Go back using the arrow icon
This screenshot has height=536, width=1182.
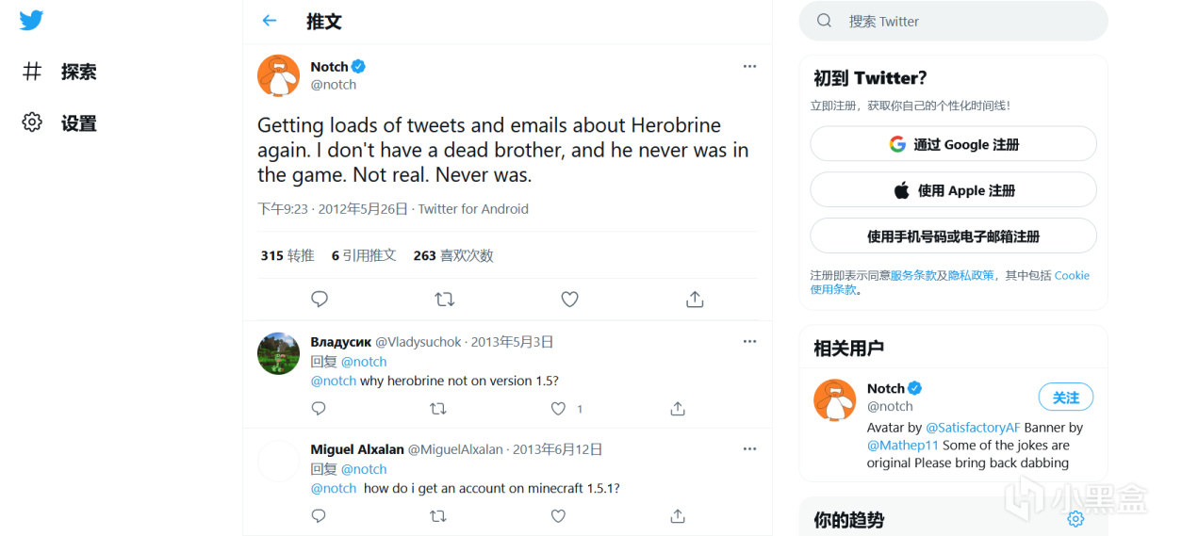pyautogui.click(x=270, y=21)
